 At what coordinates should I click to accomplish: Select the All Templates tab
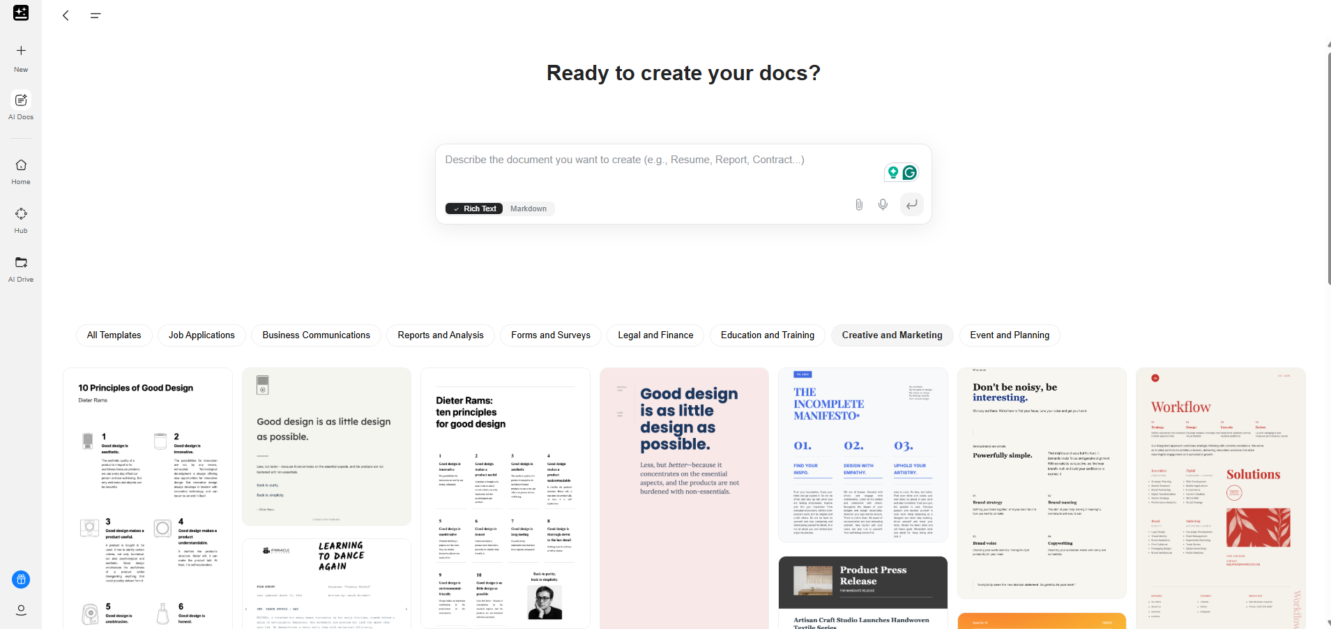(114, 335)
